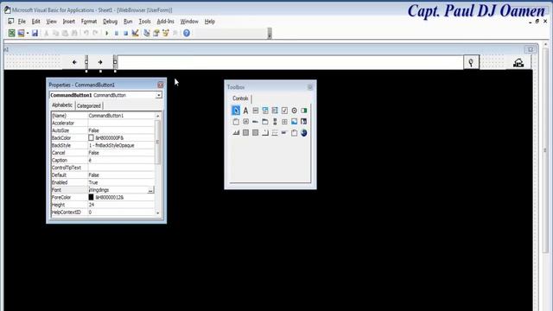Viewport: 553px width, 311px height.
Task: Select the TextBox tool in Toolbox
Action: point(256,111)
